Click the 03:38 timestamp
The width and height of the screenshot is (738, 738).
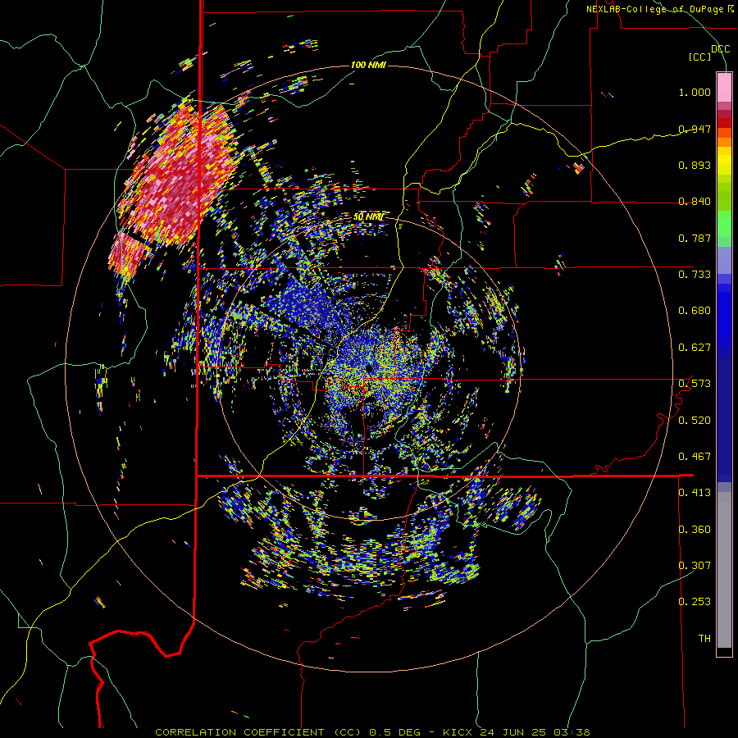pos(571,732)
